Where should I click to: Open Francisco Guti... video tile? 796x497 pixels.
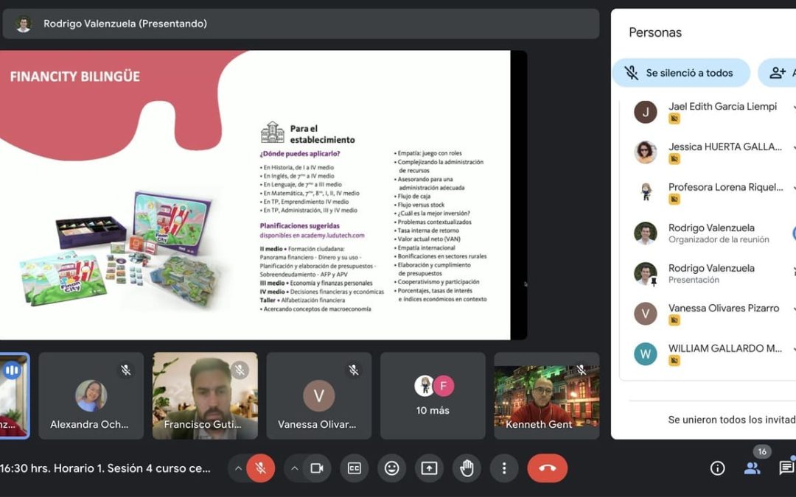click(x=205, y=395)
